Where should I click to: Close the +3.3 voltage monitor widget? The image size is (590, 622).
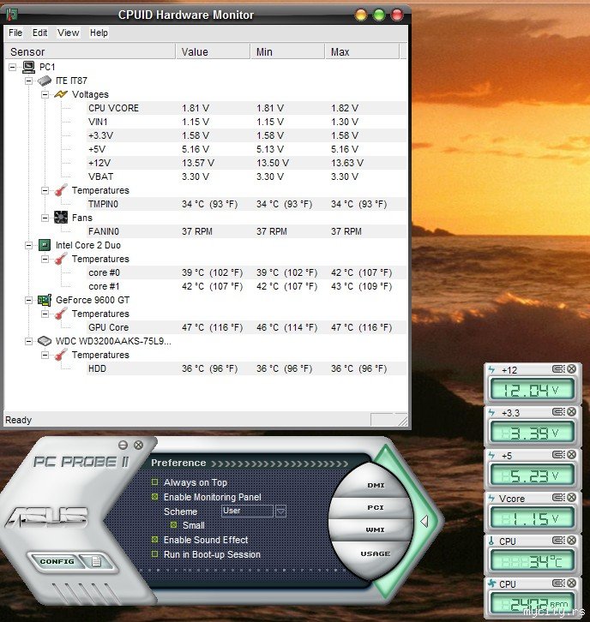[572, 412]
